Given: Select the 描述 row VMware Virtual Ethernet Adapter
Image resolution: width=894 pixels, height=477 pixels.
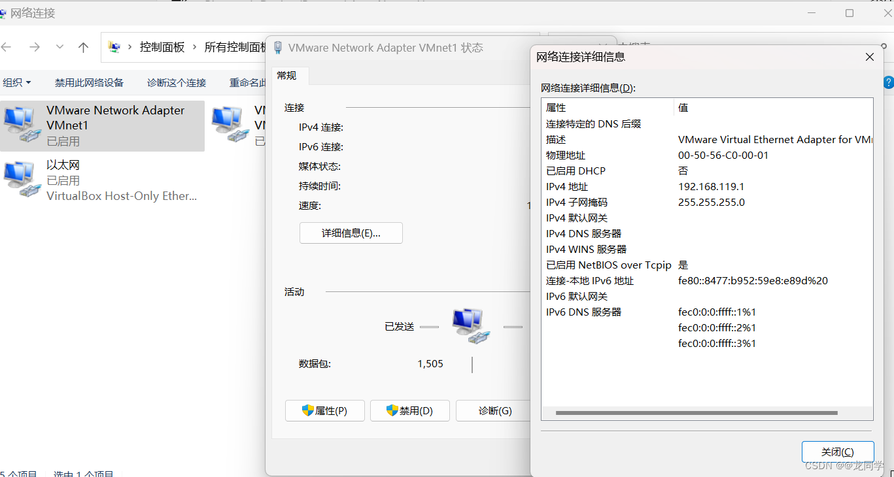Looking at the screenshot, I should pyautogui.click(x=707, y=140).
